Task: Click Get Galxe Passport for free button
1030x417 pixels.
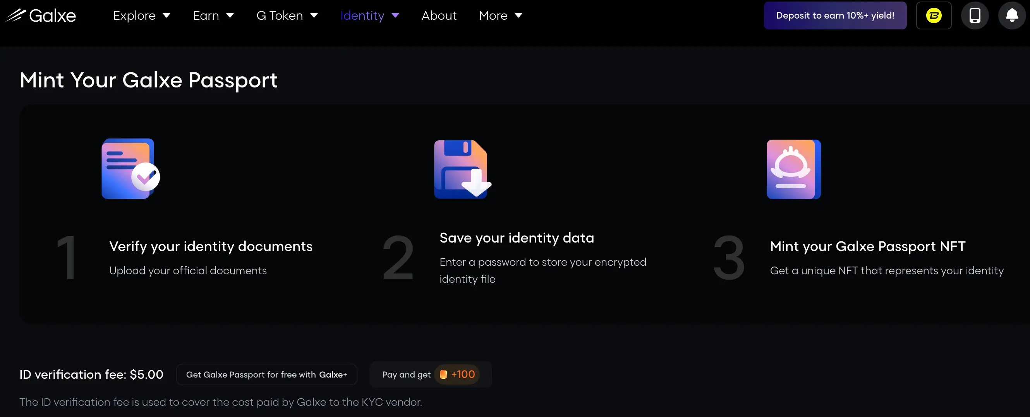Action: pos(266,374)
